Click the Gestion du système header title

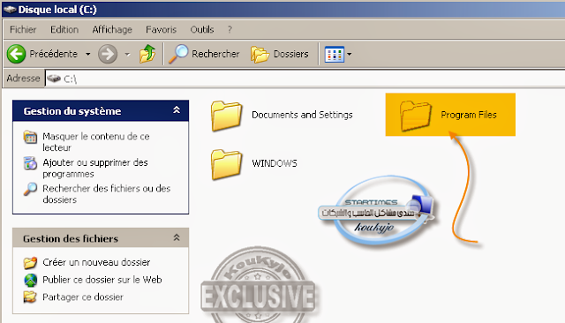(x=72, y=111)
